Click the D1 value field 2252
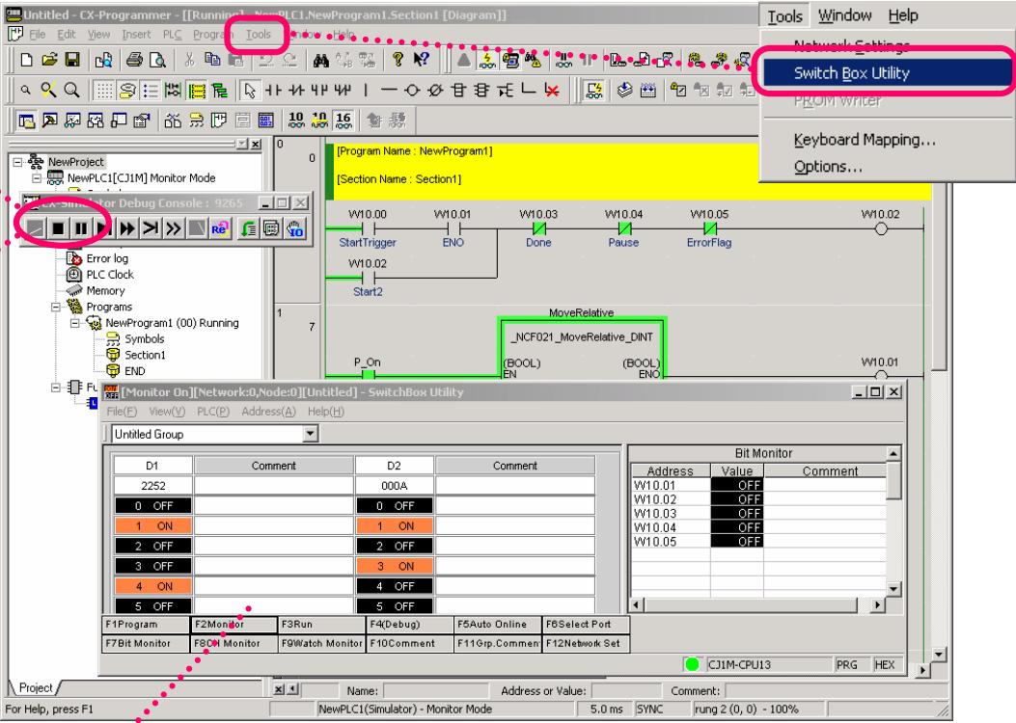Image resolution: width=1016 pixels, height=723 pixels. [152, 486]
